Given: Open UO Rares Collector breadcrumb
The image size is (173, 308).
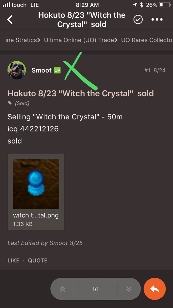Looking at the screenshot, I should [147, 40].
